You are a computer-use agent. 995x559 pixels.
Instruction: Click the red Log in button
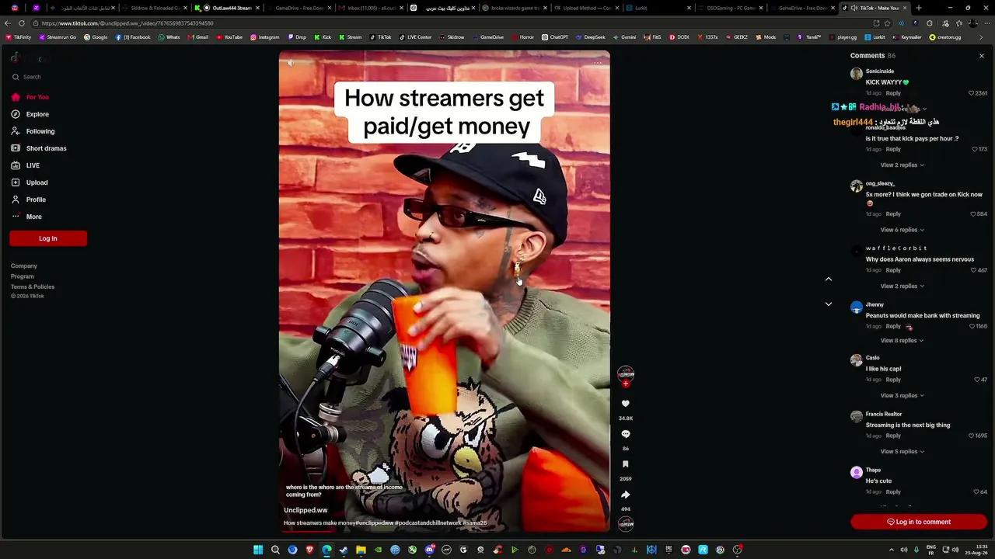coord(48,238)
